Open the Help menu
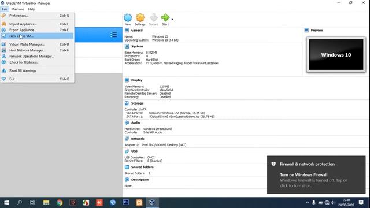The height and width of the screenshot is (208, 370). tap(31, 9)
